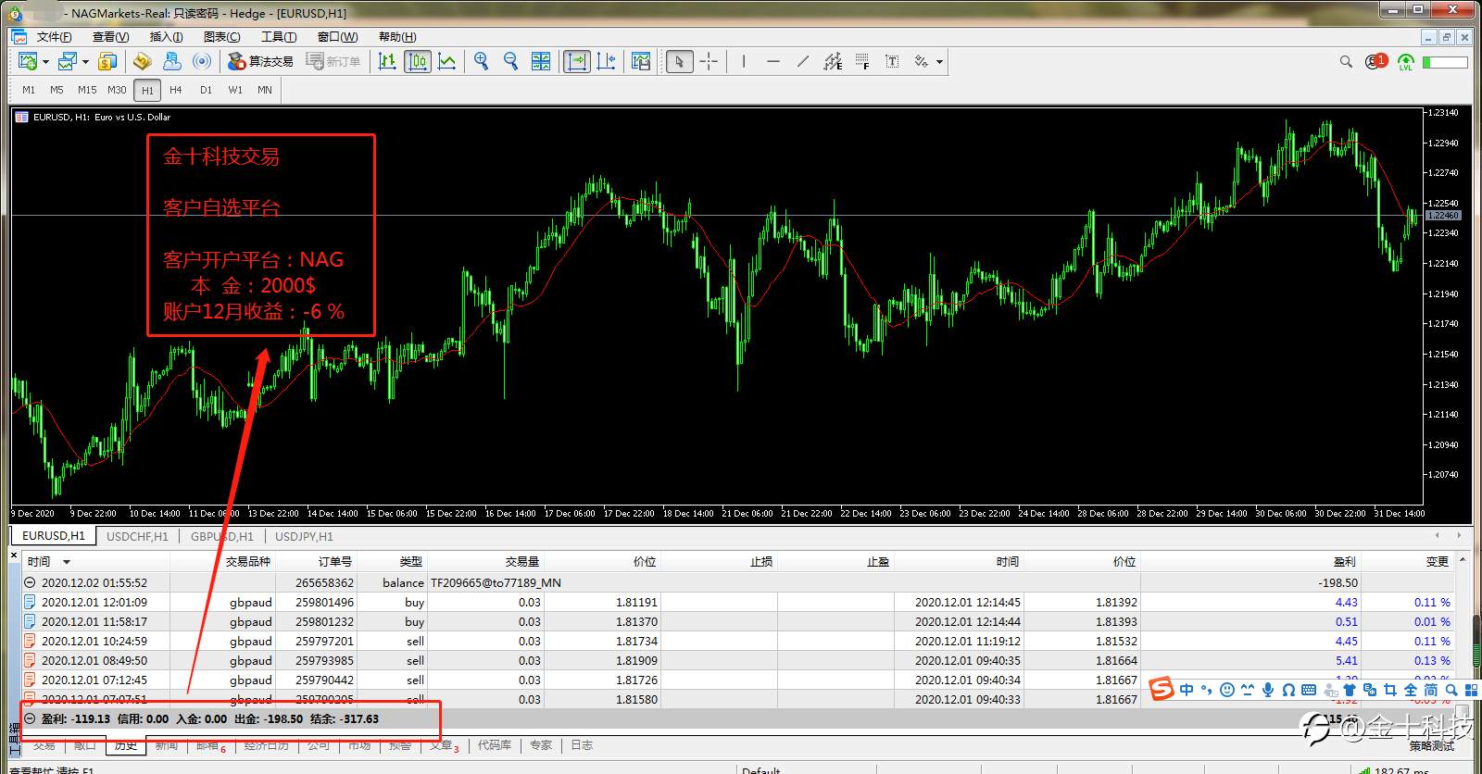Close the toolbox panel with x
1482x774 pixels.
point(14,556)
